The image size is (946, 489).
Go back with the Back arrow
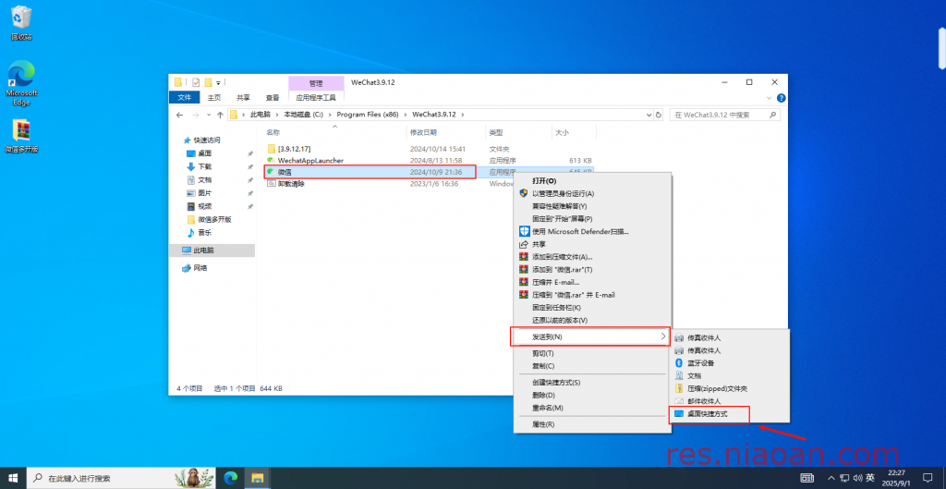point(179,115)
